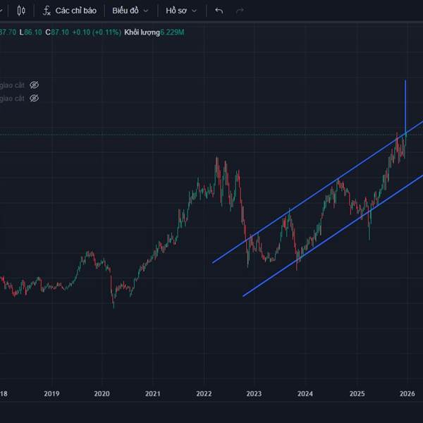
Task: Click the 2022 label on time axis
Action: (204, 393)
